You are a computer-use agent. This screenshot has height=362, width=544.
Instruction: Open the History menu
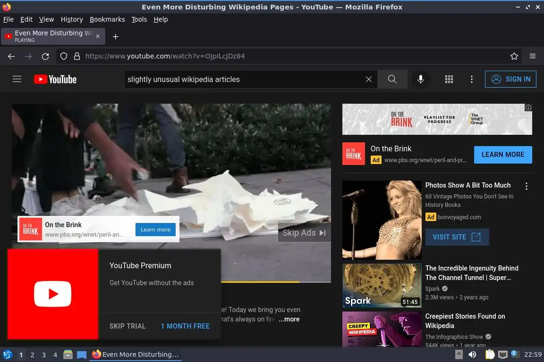tap(72, 19)
